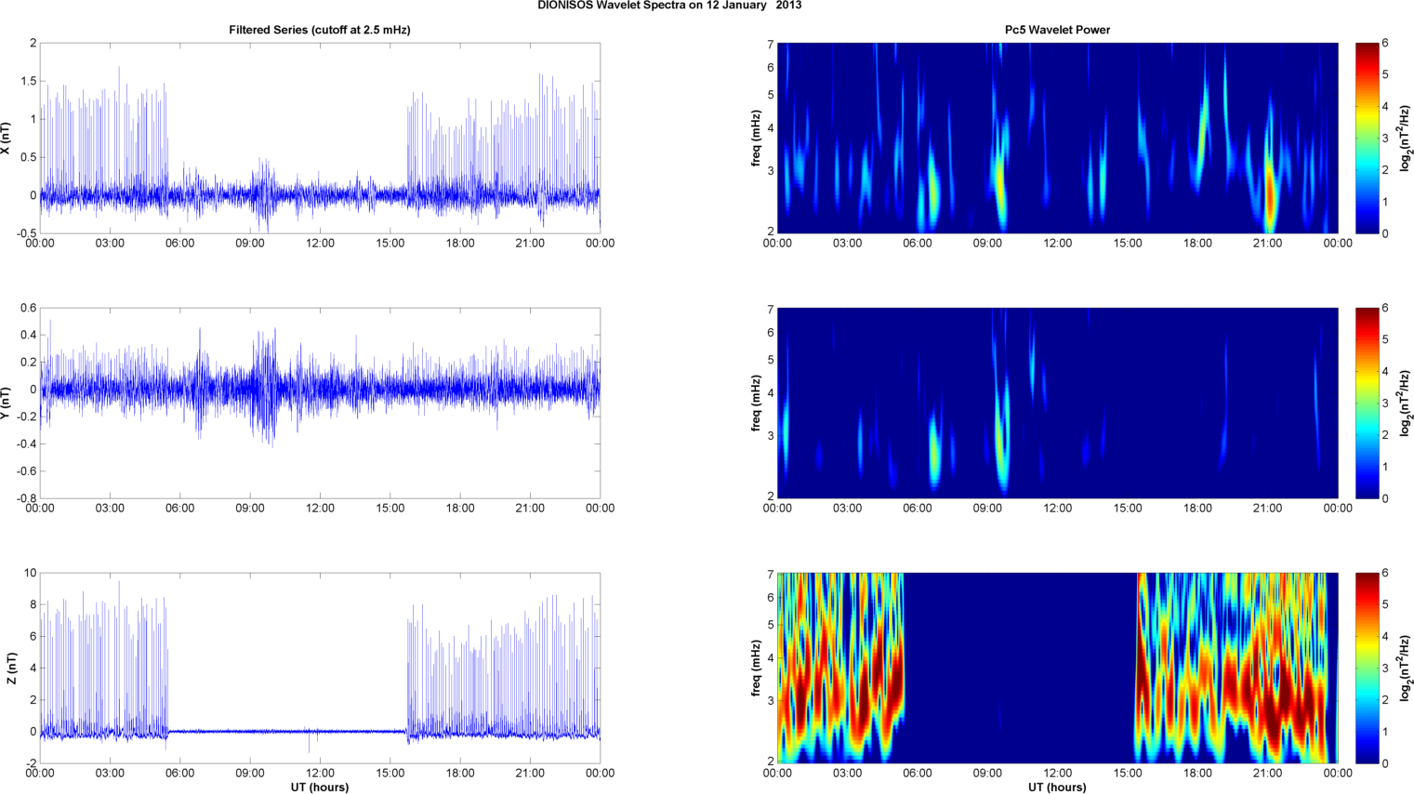Open the Y component wavelet power spectrogram

coord(1057,403)
